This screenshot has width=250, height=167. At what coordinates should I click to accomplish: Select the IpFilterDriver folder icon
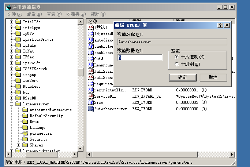18,39
